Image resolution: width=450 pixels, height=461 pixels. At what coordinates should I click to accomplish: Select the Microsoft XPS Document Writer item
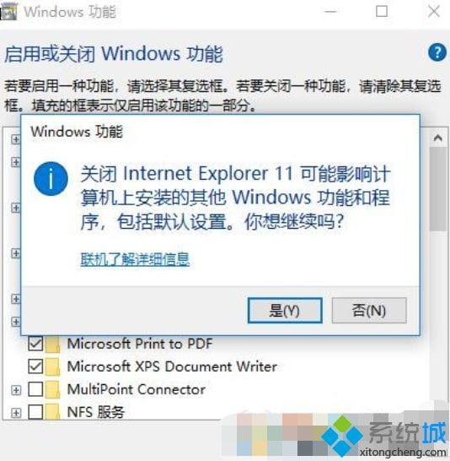(x=172, y=366)
